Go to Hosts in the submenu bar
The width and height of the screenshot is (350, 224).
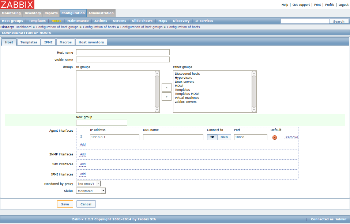(56, 21)
